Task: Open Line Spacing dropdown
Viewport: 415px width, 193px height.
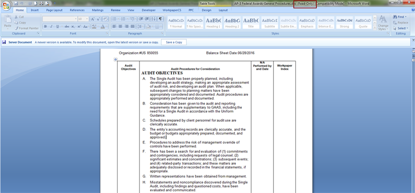Action: click(x=141, y=27)
